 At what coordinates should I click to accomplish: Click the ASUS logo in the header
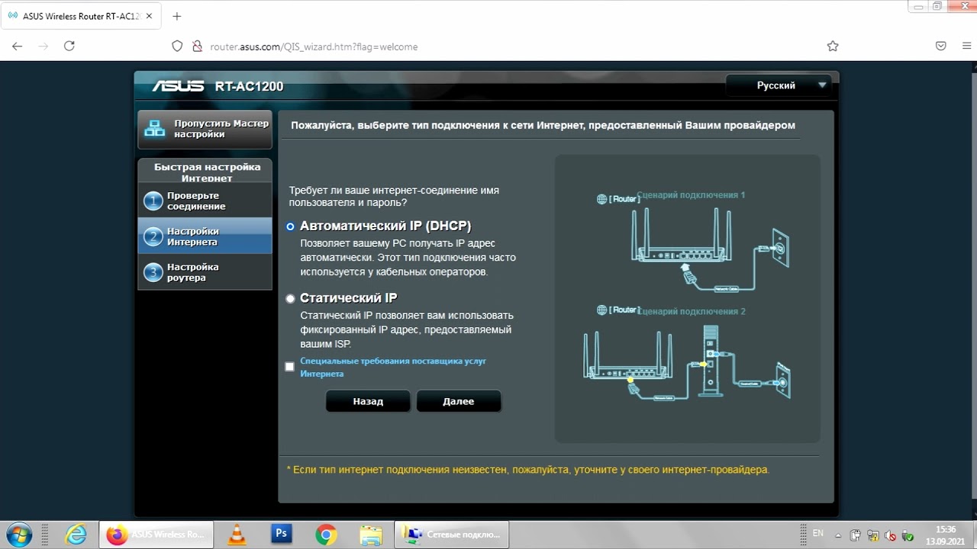[178, 86]
